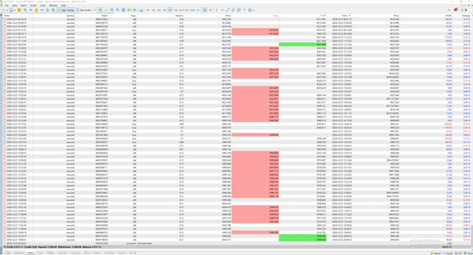Screen dimensions: 473x255
Task: Open the Signals button in status bar
Action: tap(448, 253)
